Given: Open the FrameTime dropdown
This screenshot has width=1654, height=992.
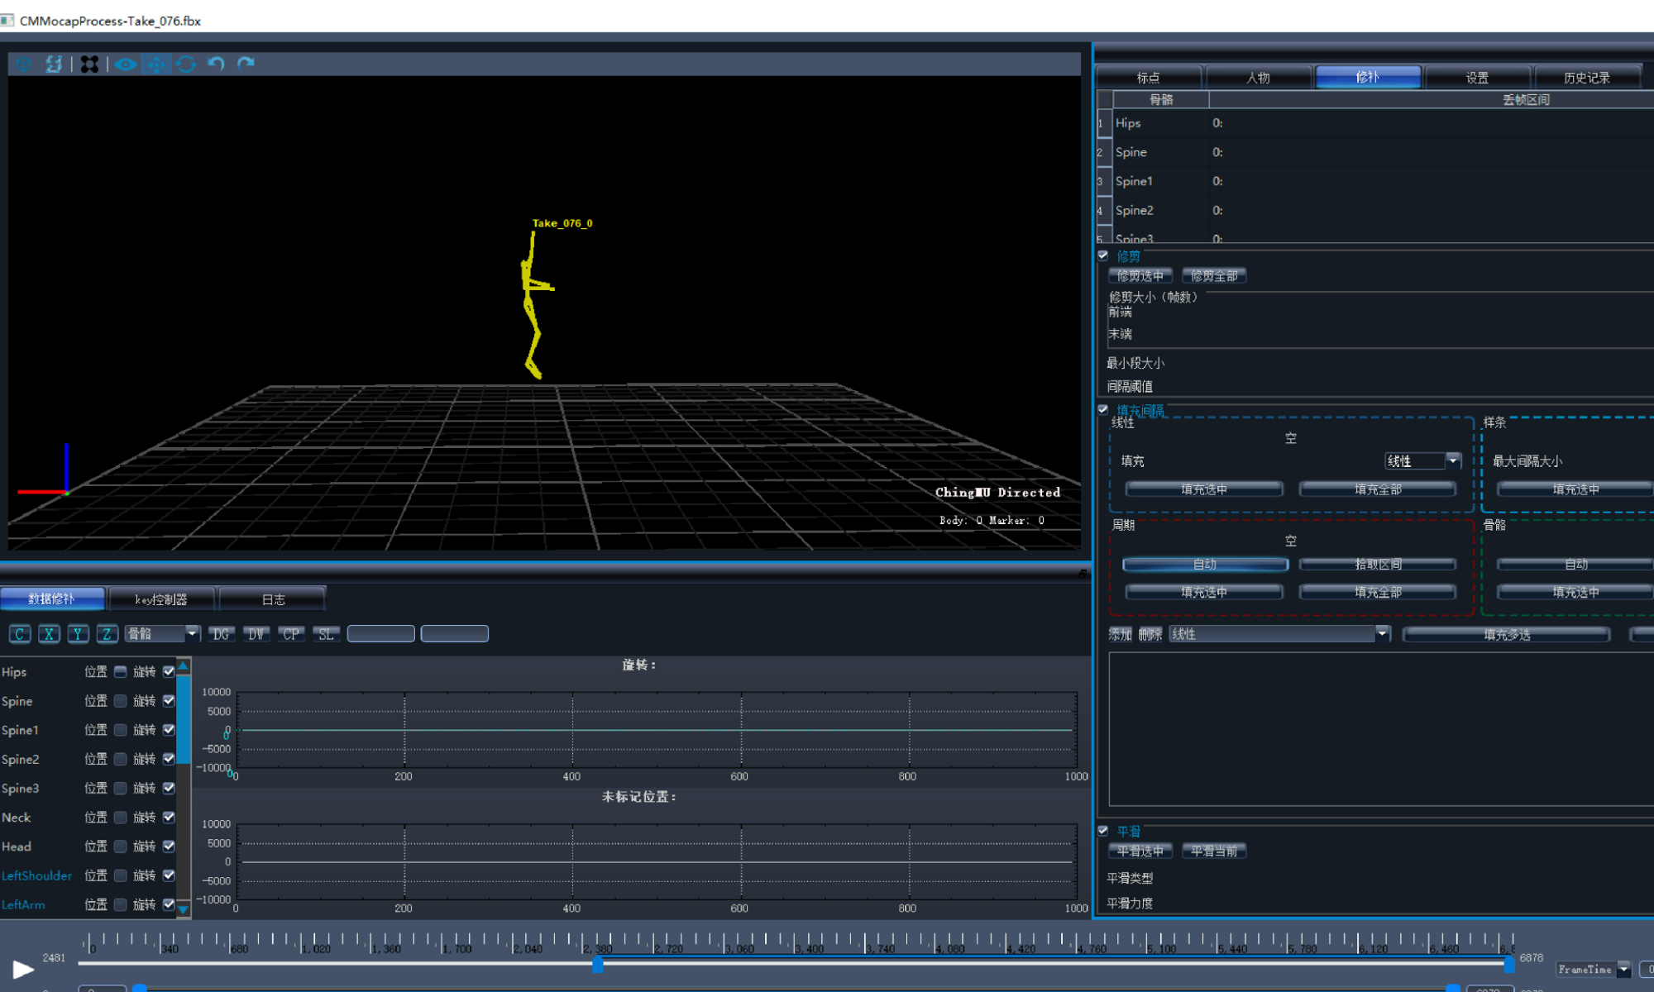Looking at the screenshot, I should point(1623,969).
